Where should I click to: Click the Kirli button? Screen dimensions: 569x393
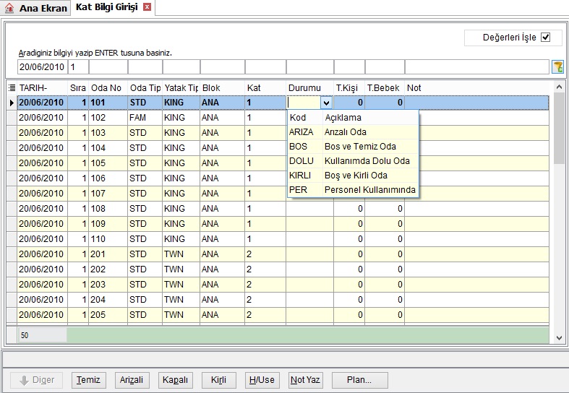point(219,380)
